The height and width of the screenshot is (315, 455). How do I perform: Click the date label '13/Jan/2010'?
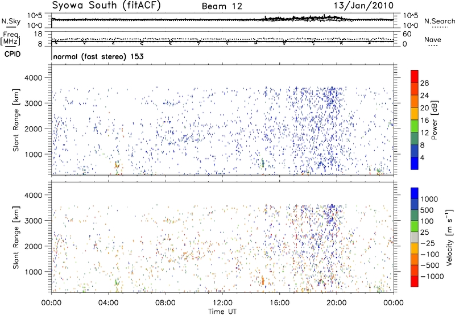click(x=363, y=6)
